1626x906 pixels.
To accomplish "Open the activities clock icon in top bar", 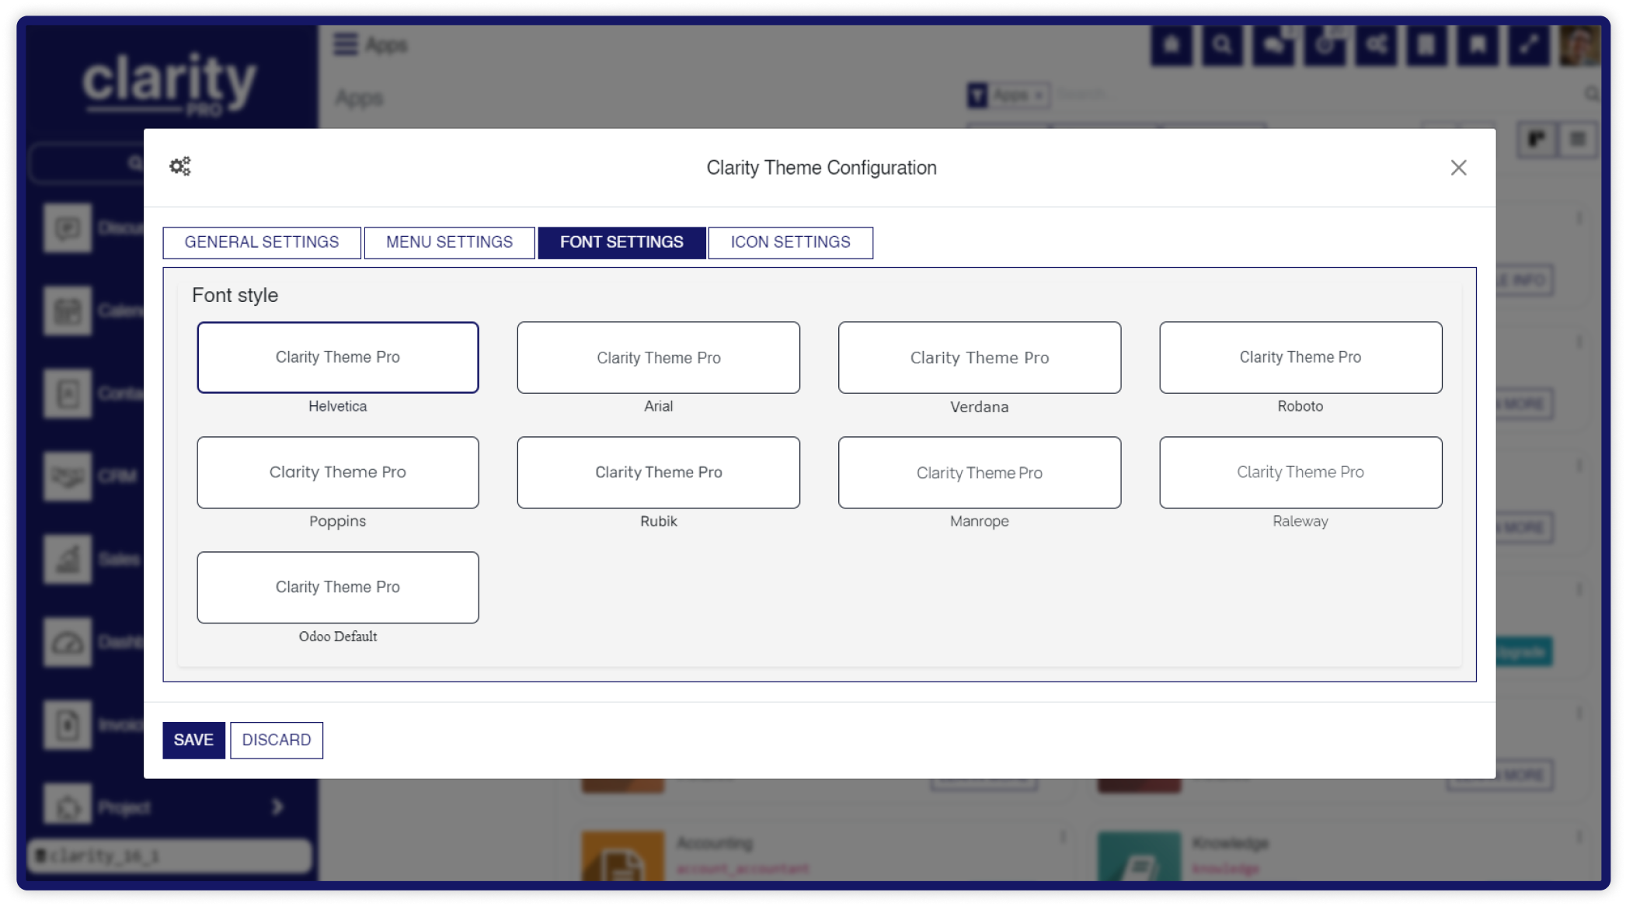I will pos(1325,45).
